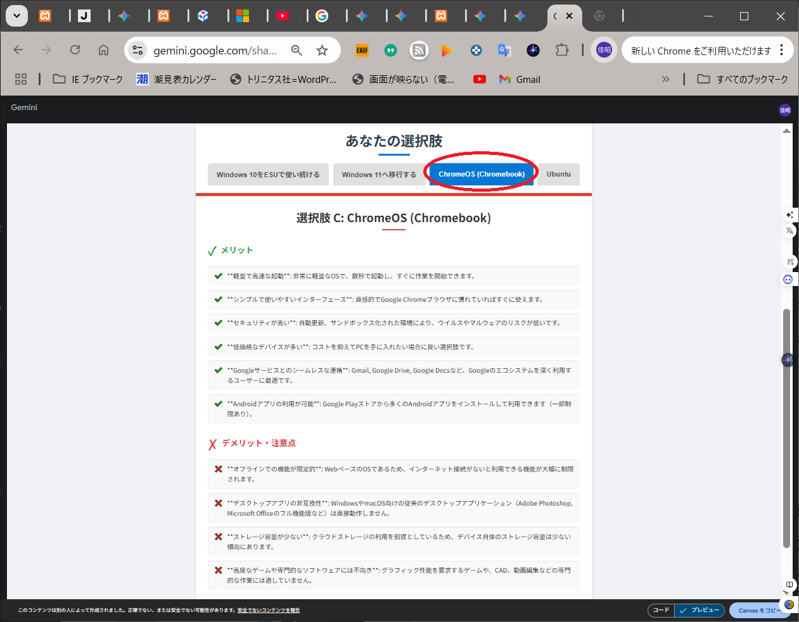The width and height of the screenshot is (799, 622).
Task: Open the blue circular cross extension
Action: 476,50
